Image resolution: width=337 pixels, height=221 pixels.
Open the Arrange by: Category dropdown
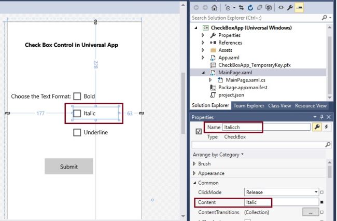218,155
